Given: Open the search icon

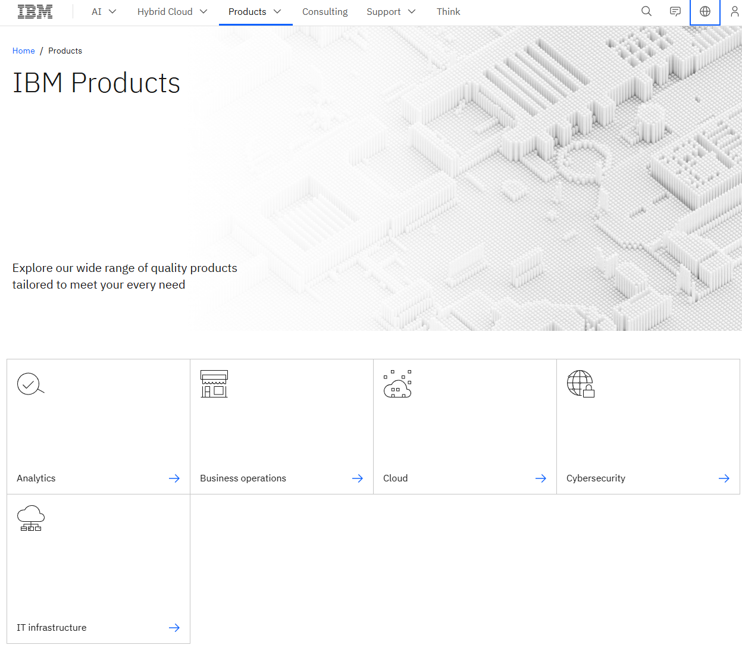Looking at the screenshot, I should tap(646, 11).
